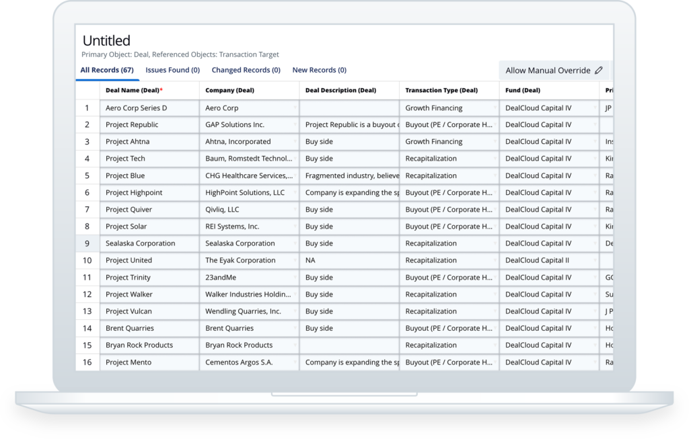Viewport: 689px width, 439px height.
Task: Click the "CHG Healthcare Services,..." company cell
Action: point(250,175)
